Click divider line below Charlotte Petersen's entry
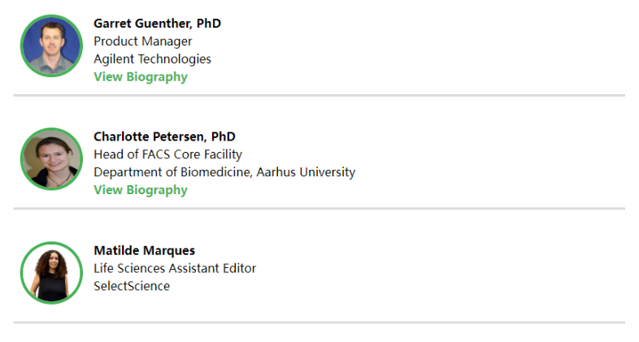This screenshot has width=639, height=342. [x=319, y=209]
